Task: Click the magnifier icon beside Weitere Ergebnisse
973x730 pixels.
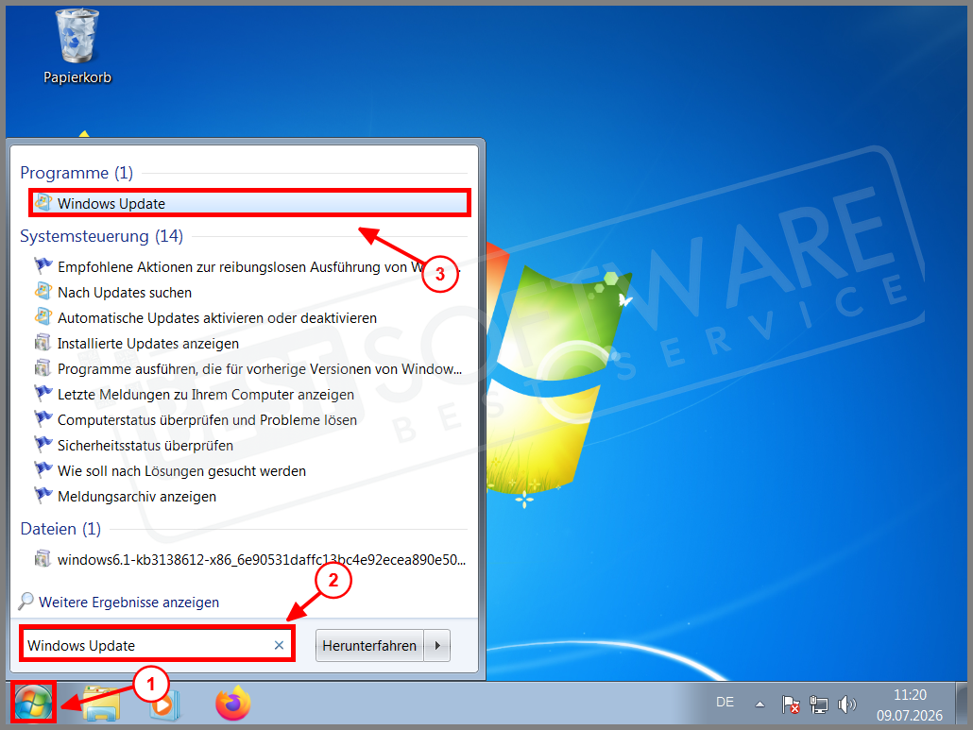Action: coord(26,601)
